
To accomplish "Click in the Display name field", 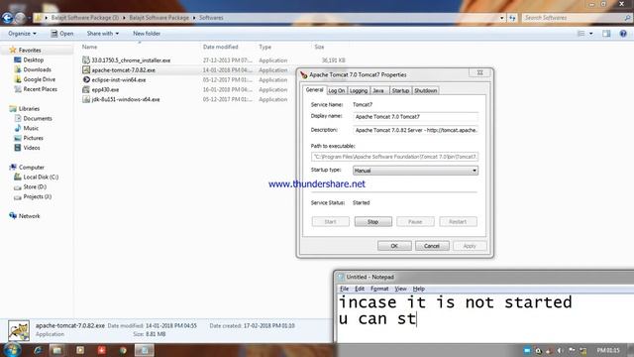I will click(415, 117).
